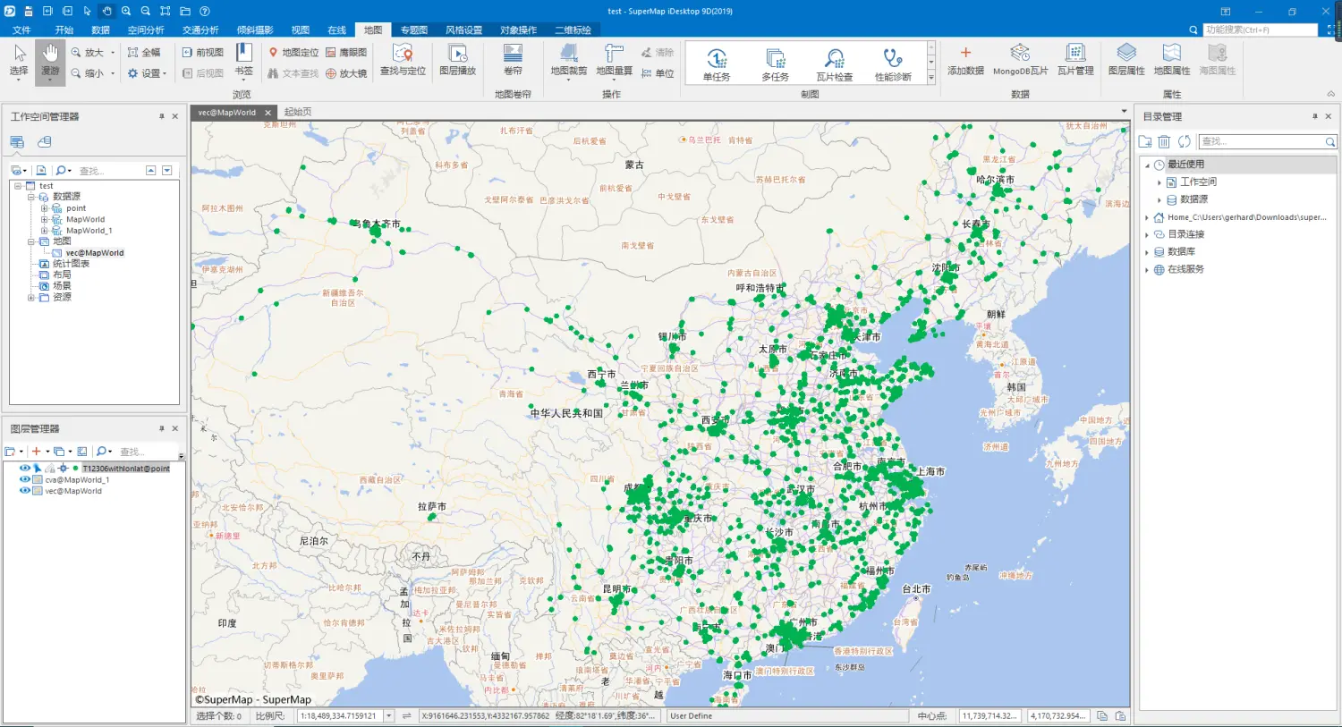Start 单任务 single task tiling
Screen dimensions: 1342x727
(x=716, y=64)
